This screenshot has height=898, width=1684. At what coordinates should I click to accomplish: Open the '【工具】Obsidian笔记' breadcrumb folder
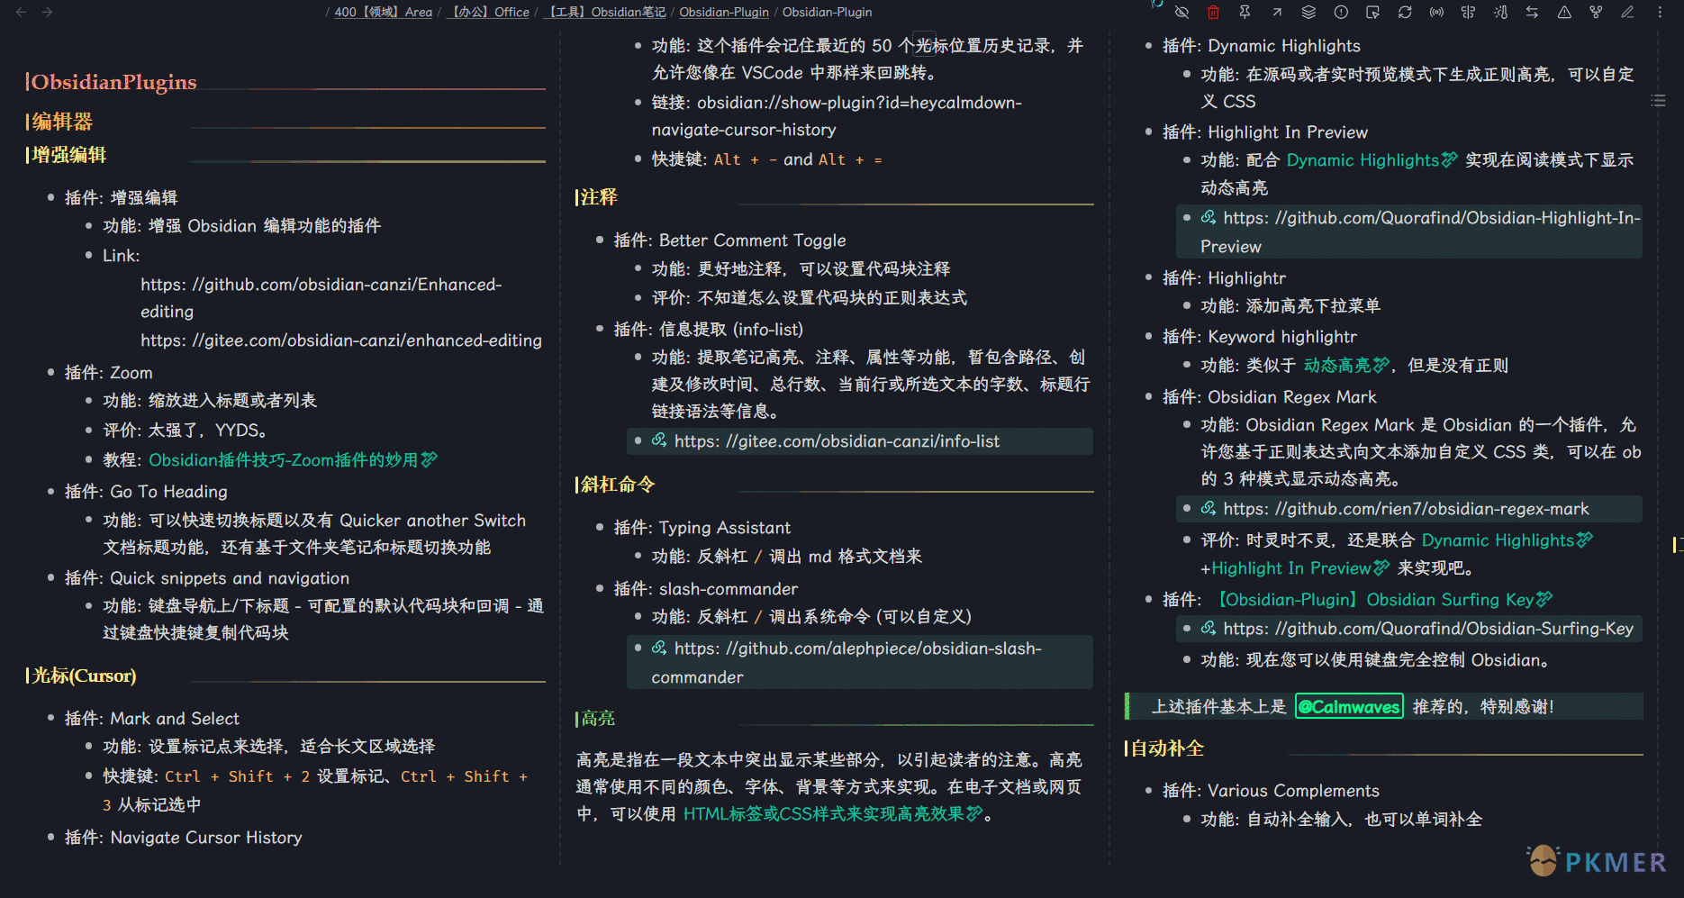coord(606,13)
